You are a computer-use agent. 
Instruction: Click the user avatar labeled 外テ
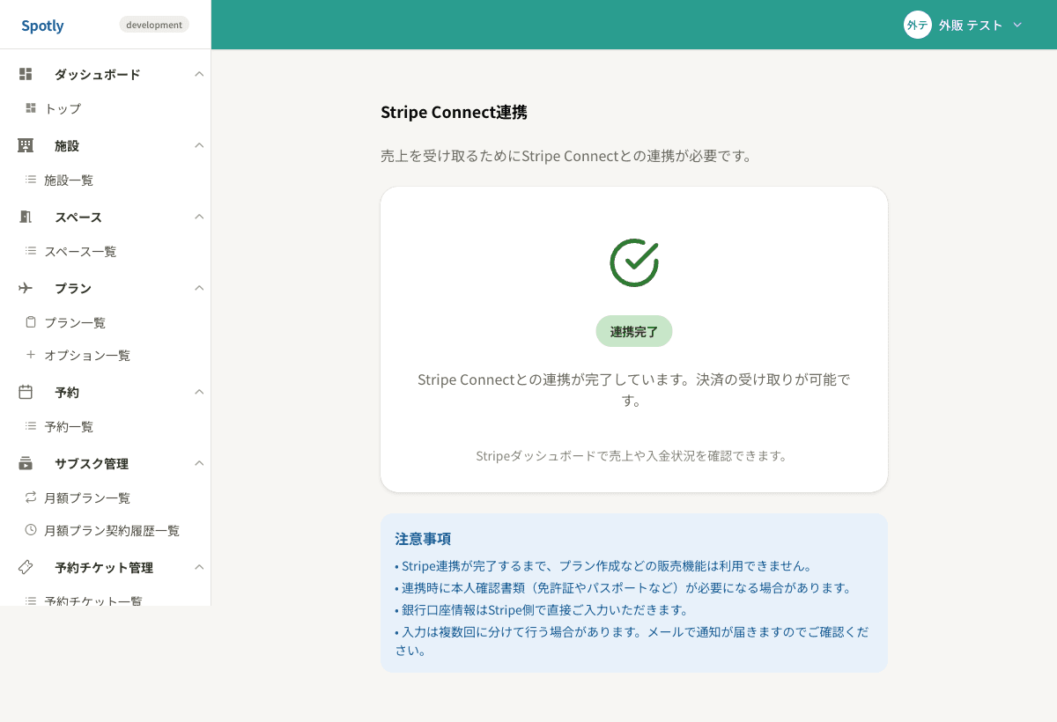point(917,25)
